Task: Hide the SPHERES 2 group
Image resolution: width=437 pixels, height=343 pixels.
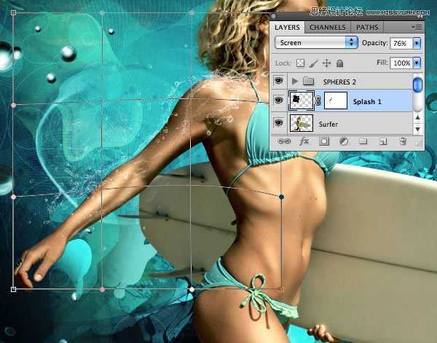Action: pyautogui.click(x=278, y=81)
